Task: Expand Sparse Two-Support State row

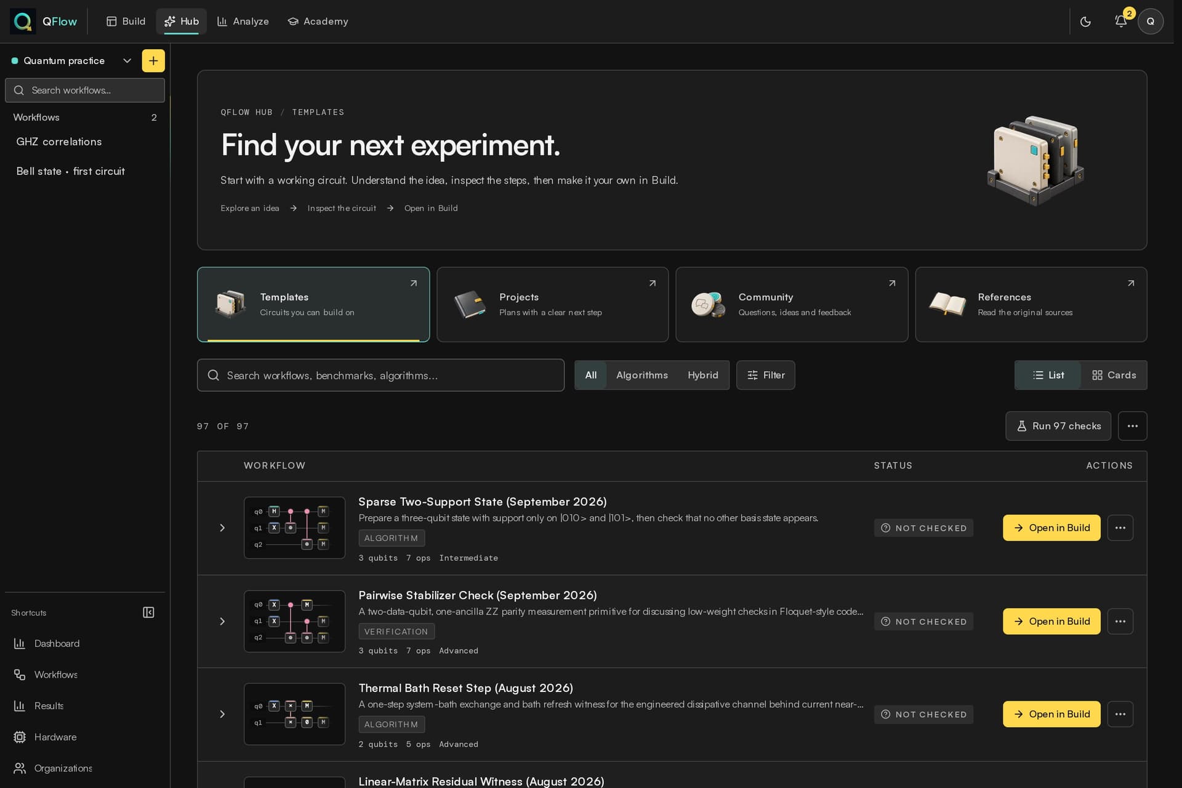Action: pos(222,528)
